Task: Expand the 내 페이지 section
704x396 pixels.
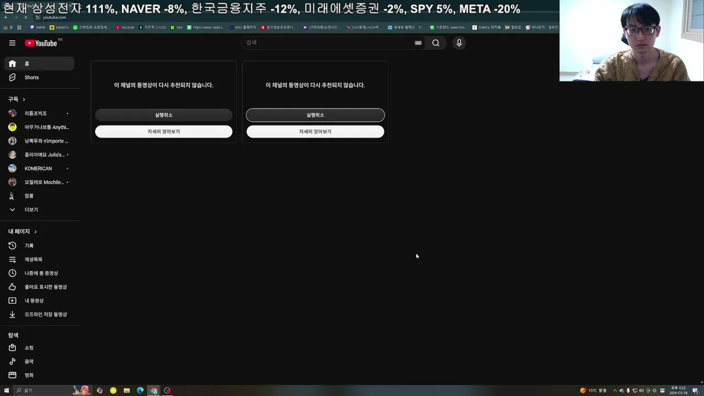Action: click(23, 232)
